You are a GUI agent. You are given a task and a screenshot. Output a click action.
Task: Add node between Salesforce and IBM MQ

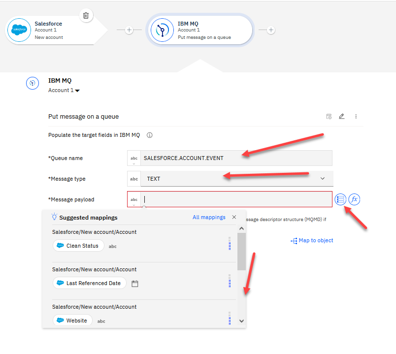click(x=129, y=30)
